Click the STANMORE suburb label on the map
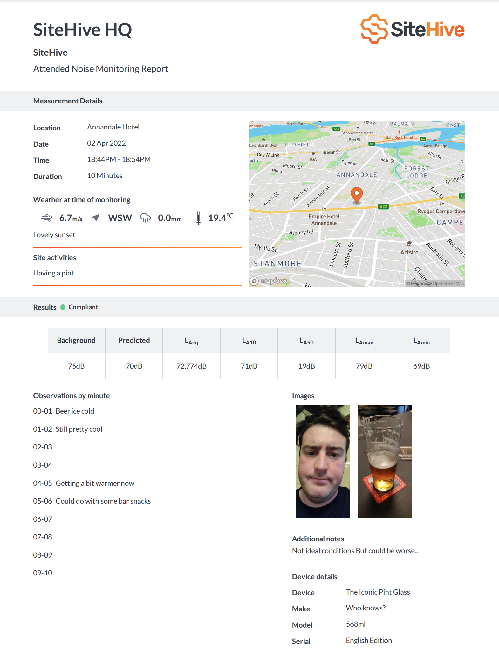 (277, 264)
